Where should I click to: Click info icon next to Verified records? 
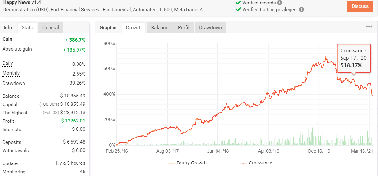click(x=280, y=3)
